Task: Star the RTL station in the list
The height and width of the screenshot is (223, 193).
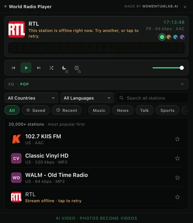Action: pyautogui.click(x=177, y=197)
